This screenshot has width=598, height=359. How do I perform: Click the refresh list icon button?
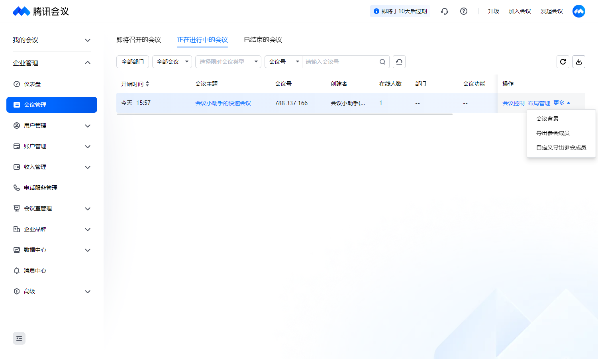(563, 62)
